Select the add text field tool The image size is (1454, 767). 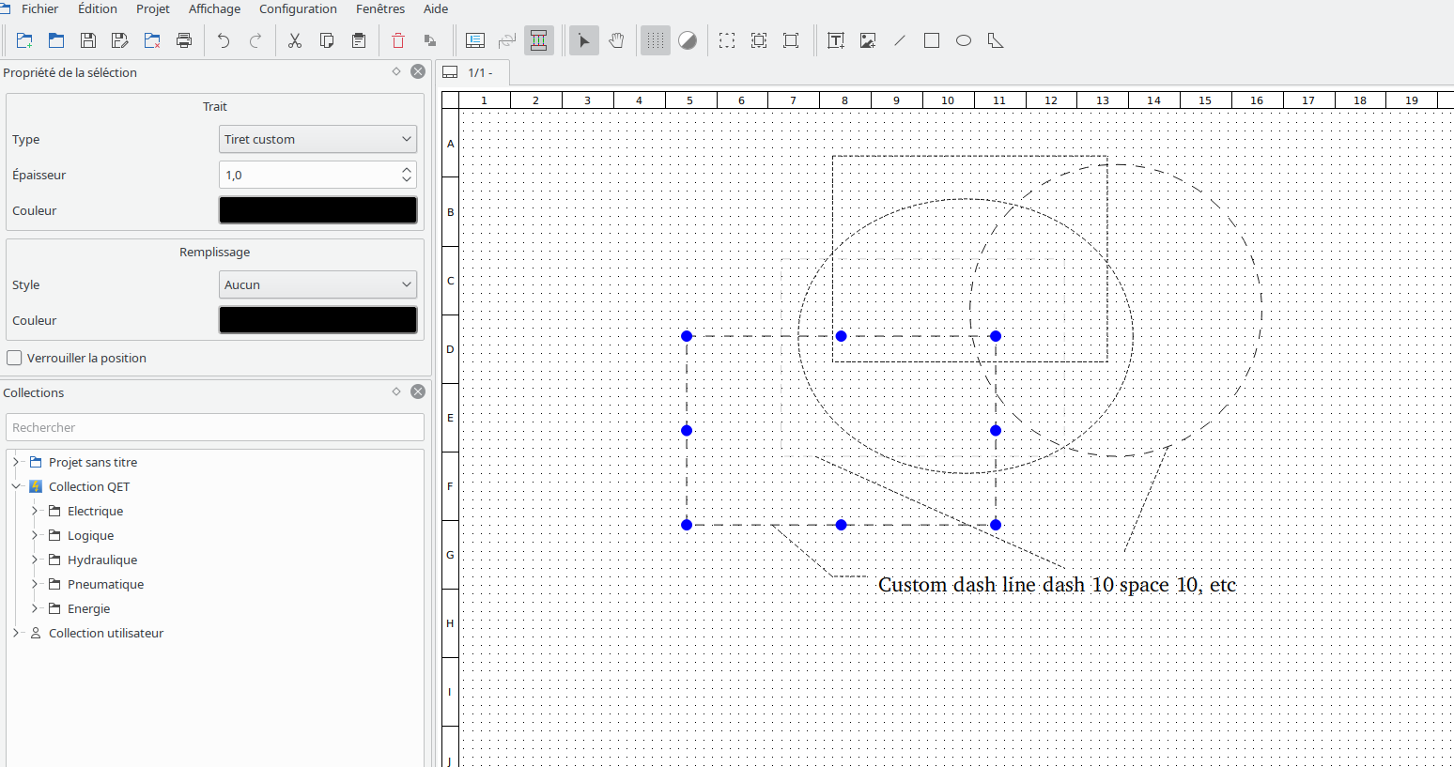(x=836, y=40)
